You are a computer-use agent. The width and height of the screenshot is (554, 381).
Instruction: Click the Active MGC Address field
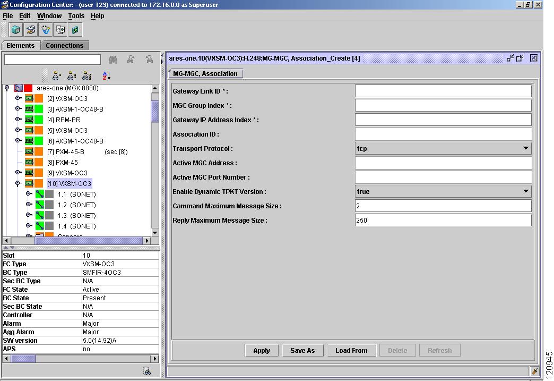click(443, 163)
